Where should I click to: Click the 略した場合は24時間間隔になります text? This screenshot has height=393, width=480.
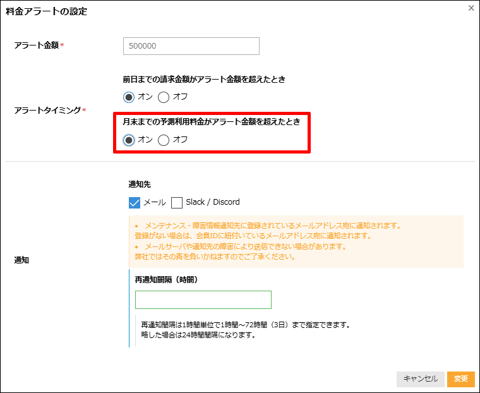(x=198, y=335)
